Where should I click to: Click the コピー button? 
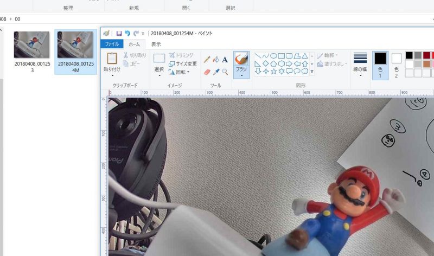pos(132,63)
